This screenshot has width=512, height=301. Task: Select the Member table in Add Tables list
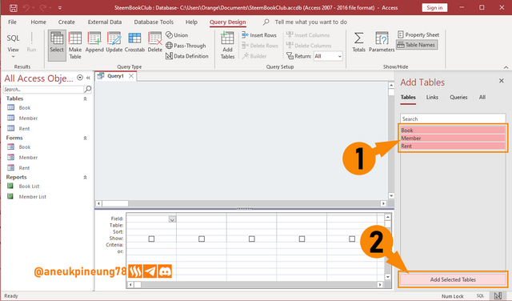[x=453, y=138]
